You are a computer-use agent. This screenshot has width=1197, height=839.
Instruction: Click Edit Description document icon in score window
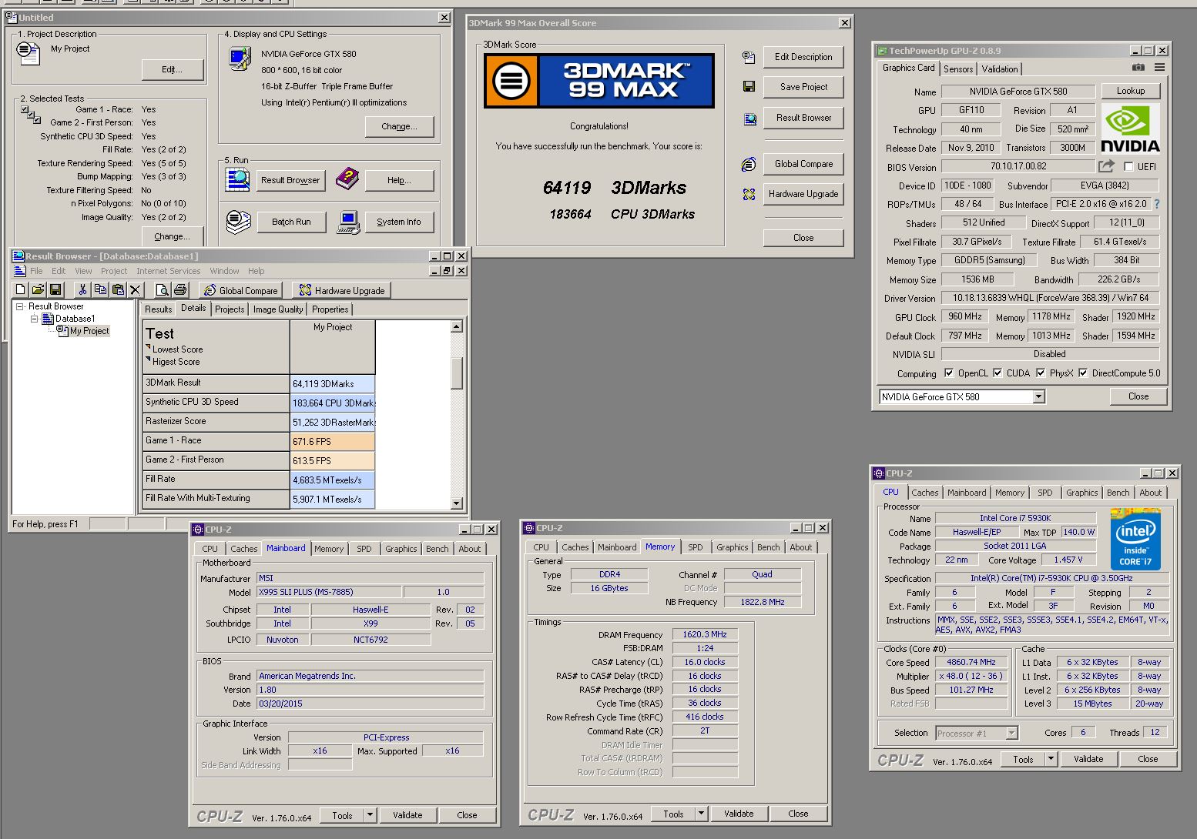pos(749,57)
